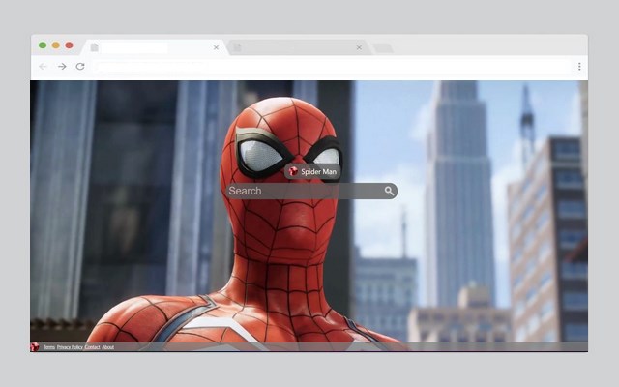619x387 pixels.
Task: Click the yellow window control button
Action: point(56,45)
